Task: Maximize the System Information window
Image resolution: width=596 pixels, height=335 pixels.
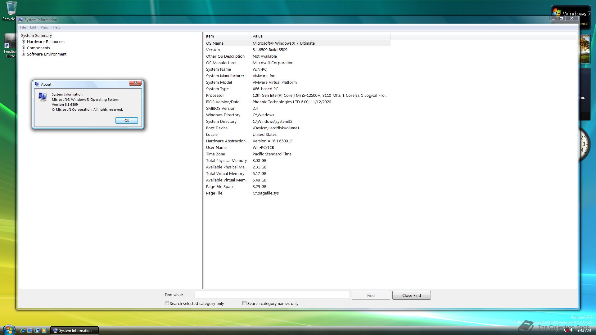Action: [561, 19]
